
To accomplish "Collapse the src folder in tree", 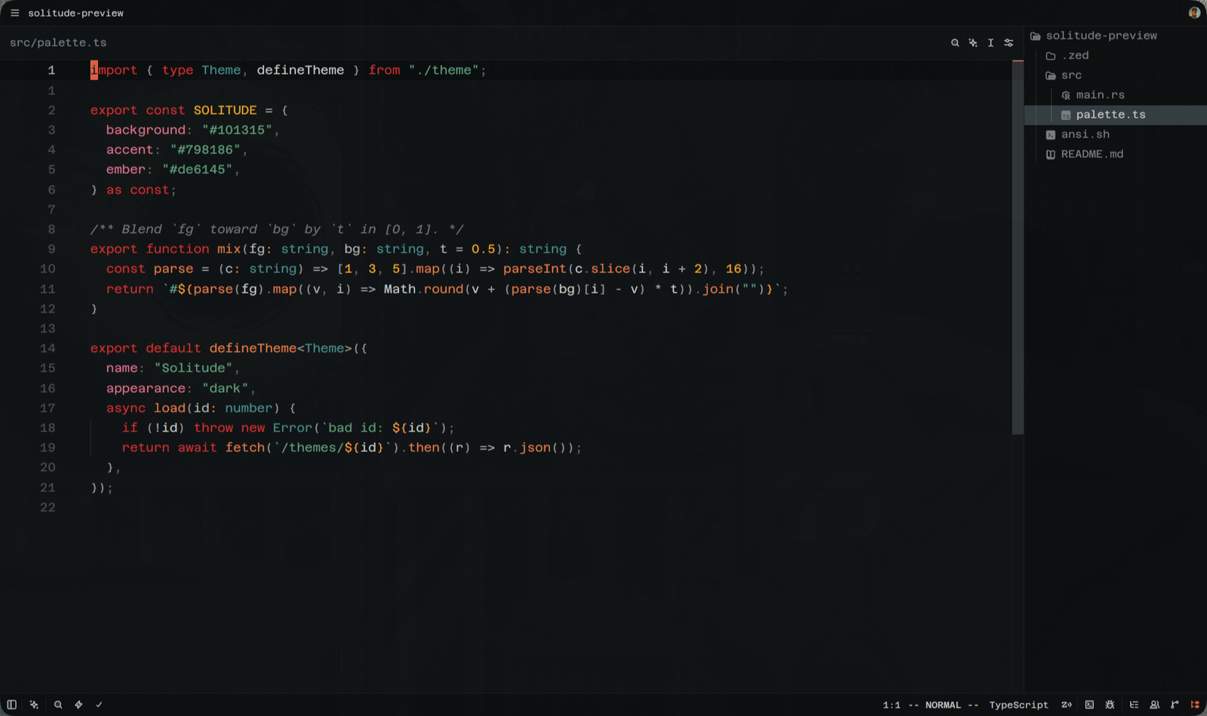I will click(x=1115, y=75).
